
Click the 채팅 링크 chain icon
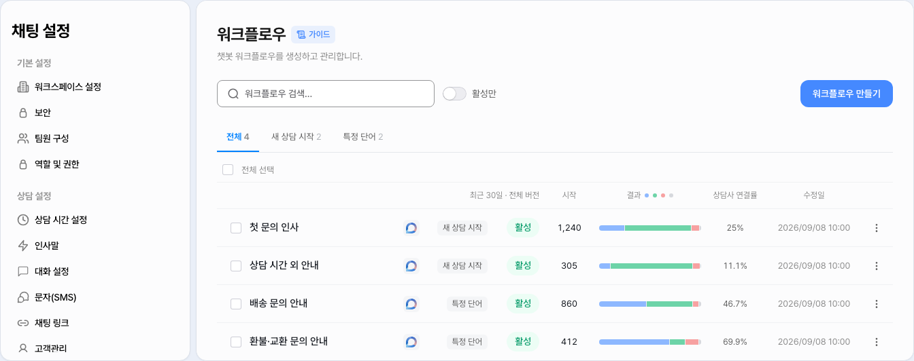point(23,323)
